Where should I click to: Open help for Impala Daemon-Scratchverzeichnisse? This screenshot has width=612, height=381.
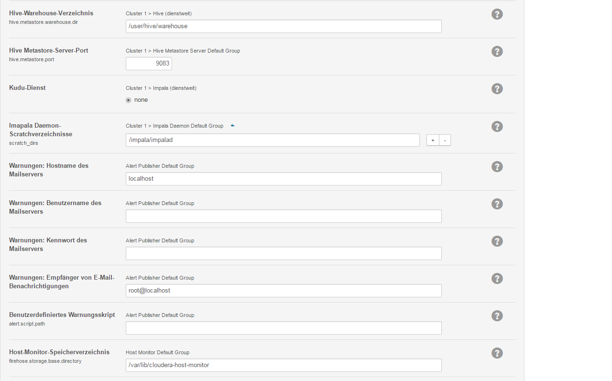click(497, 127)
